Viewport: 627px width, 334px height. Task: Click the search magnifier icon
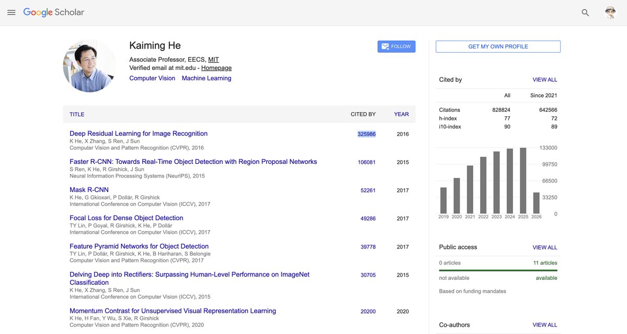pos(585,13)
